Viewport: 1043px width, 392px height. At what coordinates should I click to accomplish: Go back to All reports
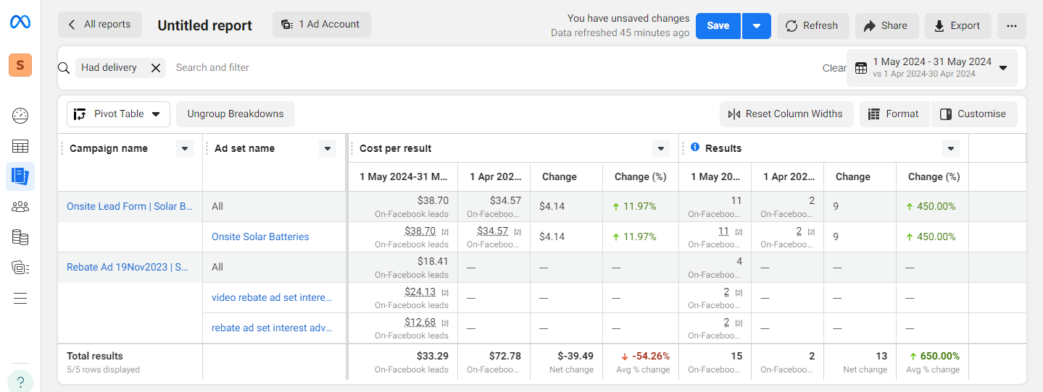coord(100,25)
